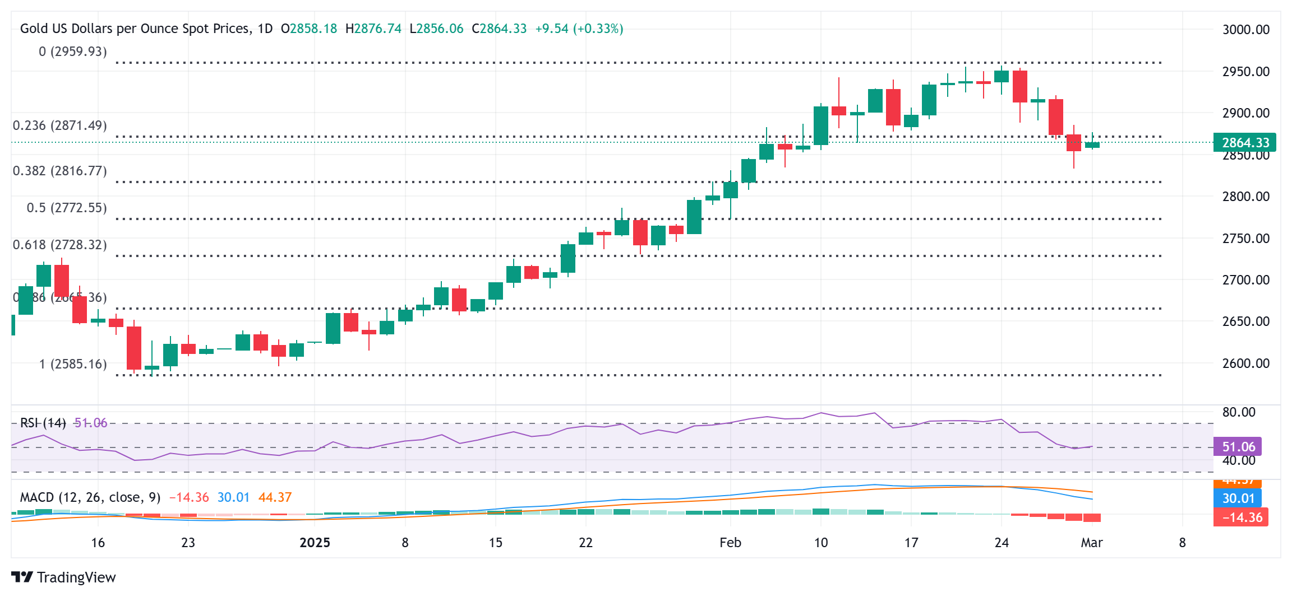The width and height of the screenshot is (1292, 597).
Task: Select the 0 (2959.93) Fibonacci level label
Action: pyautogui.click(x=72, y=52)
